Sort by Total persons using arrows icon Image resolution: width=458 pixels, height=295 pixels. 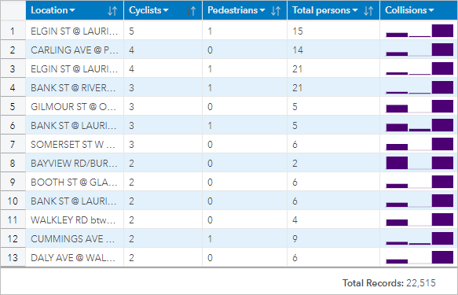(368, 11)
